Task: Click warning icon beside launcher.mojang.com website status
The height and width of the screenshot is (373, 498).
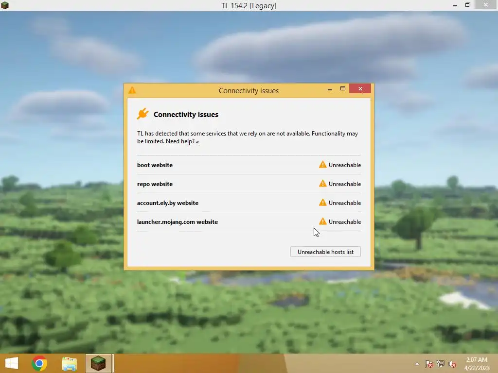Action: tap(323, 221)
